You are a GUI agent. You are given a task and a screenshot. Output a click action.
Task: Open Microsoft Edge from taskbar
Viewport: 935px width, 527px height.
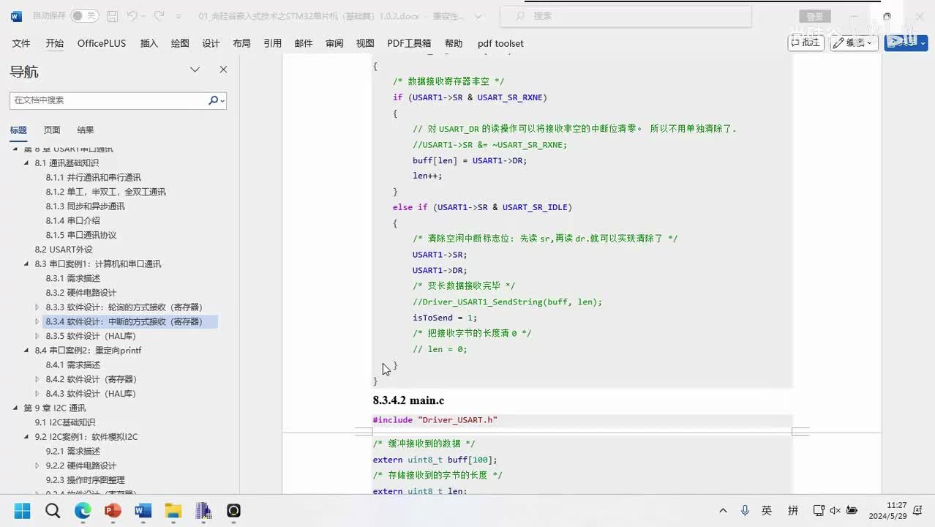[83, 510]
